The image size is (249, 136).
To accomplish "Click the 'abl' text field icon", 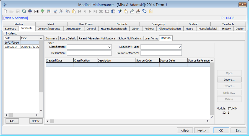I will point(36,11).
